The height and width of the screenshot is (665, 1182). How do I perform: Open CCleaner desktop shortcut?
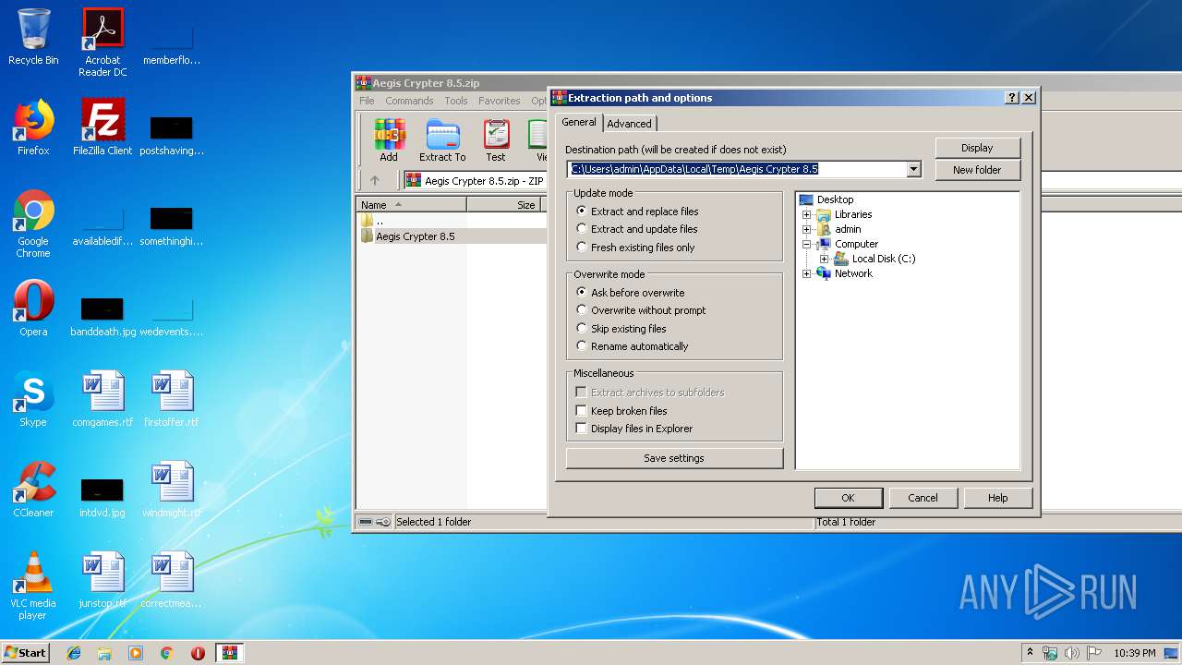click(33, 489)
